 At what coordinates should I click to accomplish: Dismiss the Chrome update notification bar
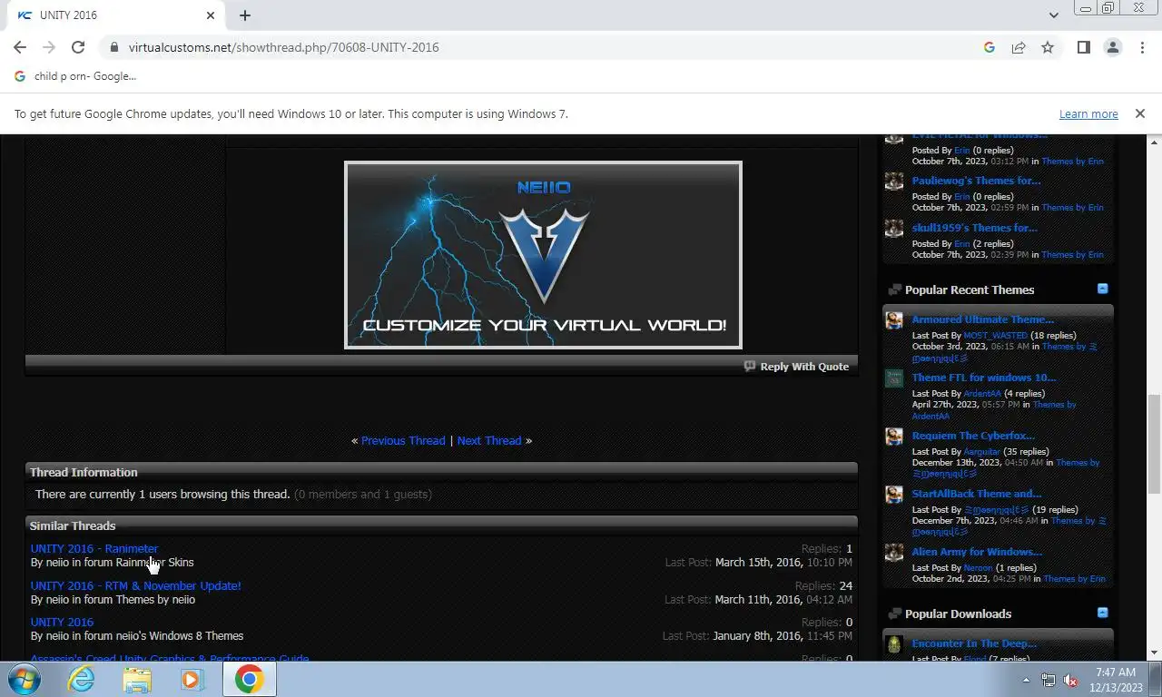(1140, 113)
